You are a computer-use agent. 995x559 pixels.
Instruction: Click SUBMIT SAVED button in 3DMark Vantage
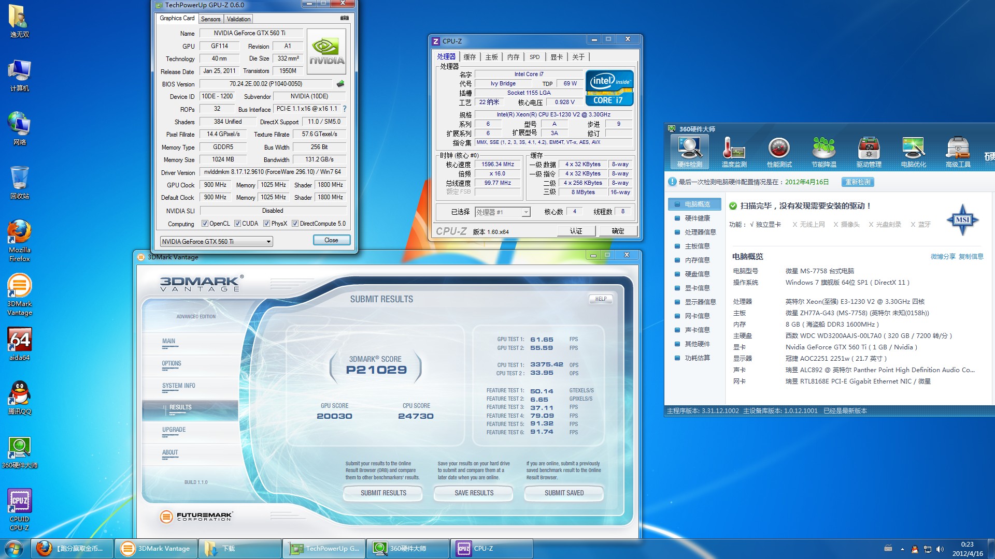click(564, 493)
